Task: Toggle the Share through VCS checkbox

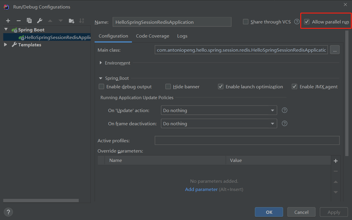Action: (x=246, y=22)
